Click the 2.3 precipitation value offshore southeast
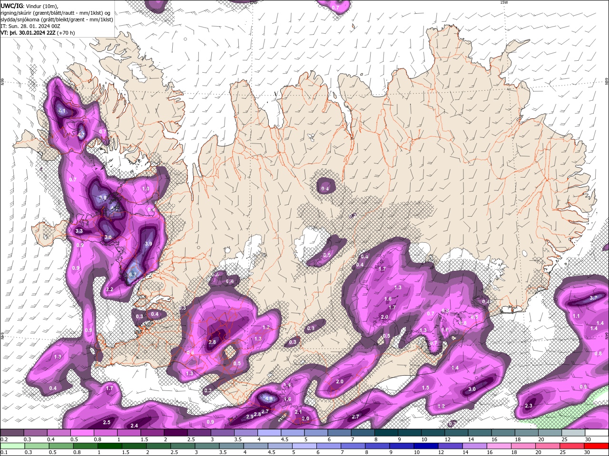This screenshot has height=456, width=609. (529, 406)
